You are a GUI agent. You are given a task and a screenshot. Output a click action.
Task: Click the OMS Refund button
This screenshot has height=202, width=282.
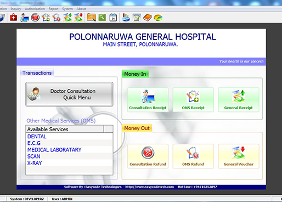click(x=193, y=156)
